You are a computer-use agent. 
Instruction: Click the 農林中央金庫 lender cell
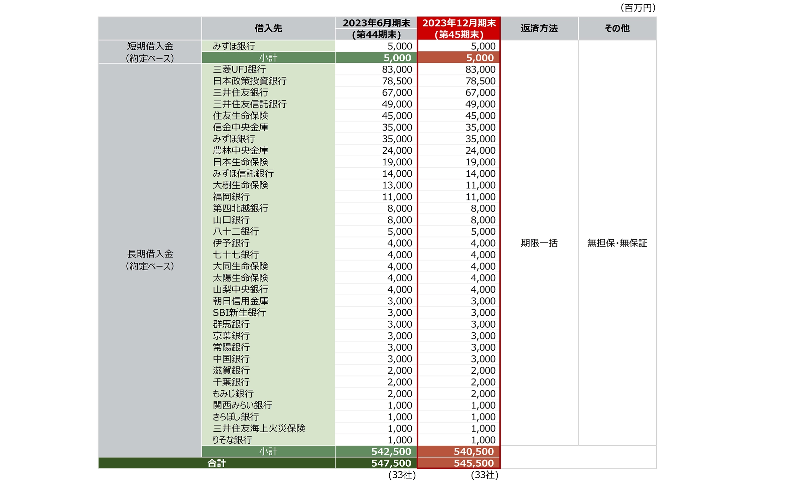pyautogui.click(x=268, y=150)
